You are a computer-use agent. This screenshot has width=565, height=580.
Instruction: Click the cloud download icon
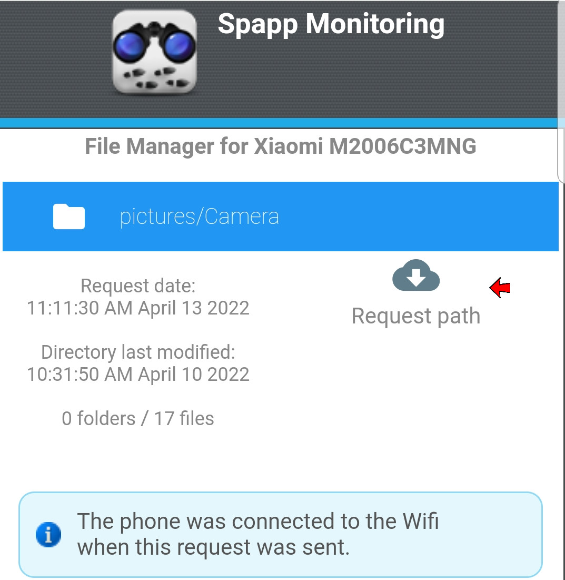(x=416, y=276)
